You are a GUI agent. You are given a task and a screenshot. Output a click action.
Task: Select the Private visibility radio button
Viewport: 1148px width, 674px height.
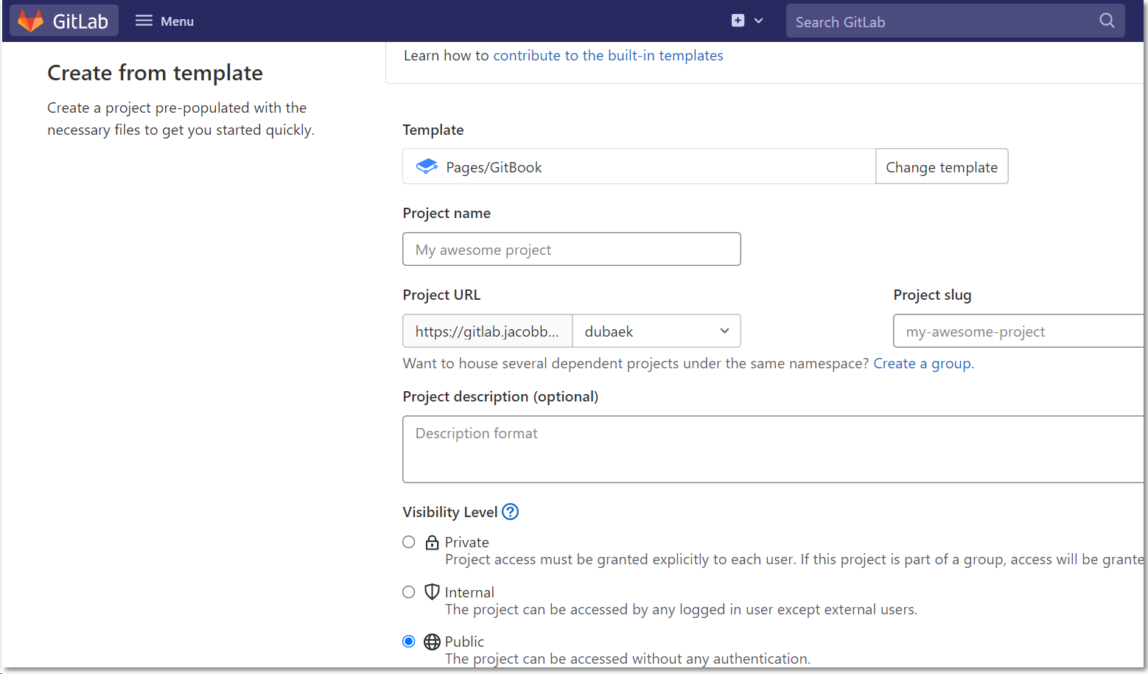[x=409, y=542]
